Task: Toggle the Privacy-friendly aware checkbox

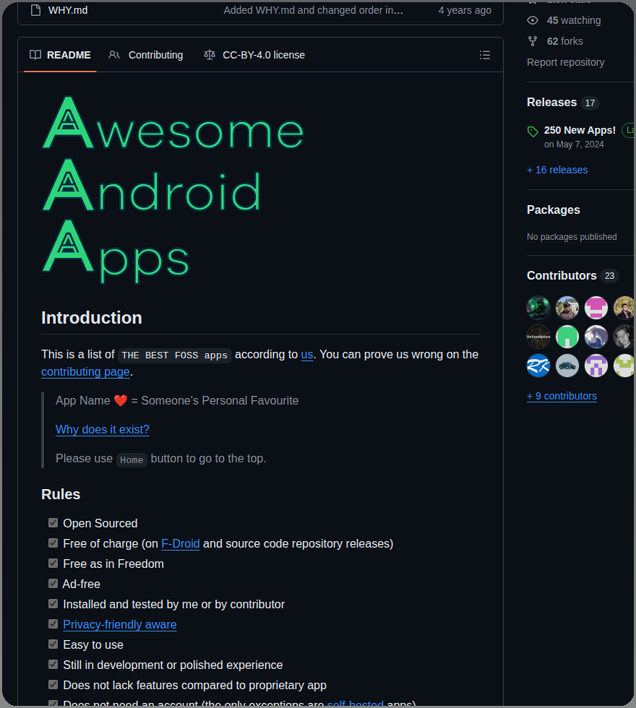Action: (53, 624)
